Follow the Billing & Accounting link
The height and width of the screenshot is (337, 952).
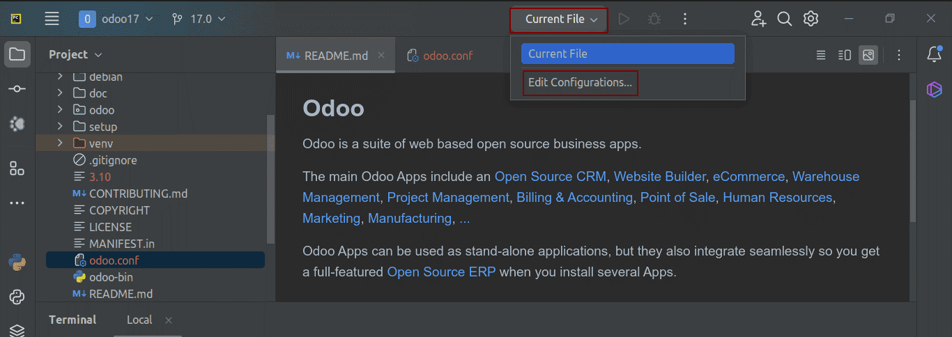tap(574, 197)
